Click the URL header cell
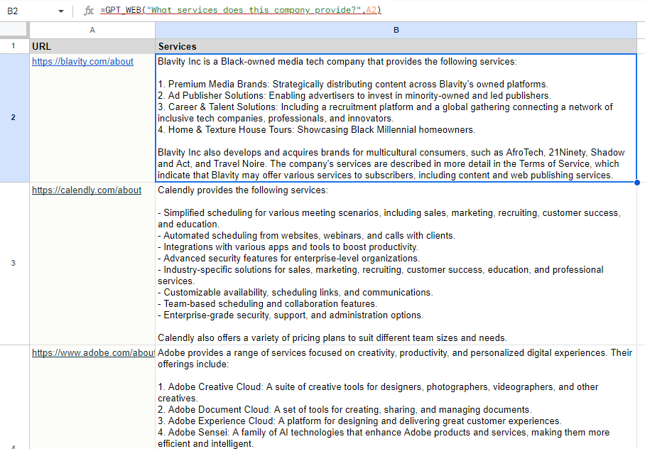The image size is (645, 449). 92,46
